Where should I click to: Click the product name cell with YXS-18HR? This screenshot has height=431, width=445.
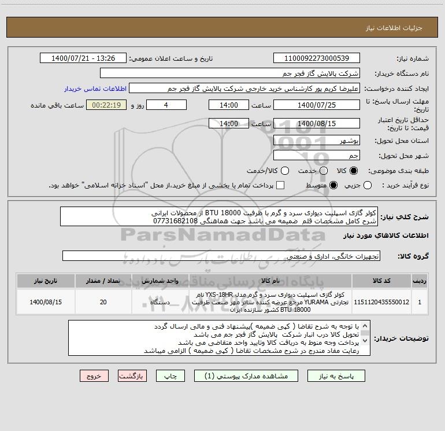pos(270,302)
